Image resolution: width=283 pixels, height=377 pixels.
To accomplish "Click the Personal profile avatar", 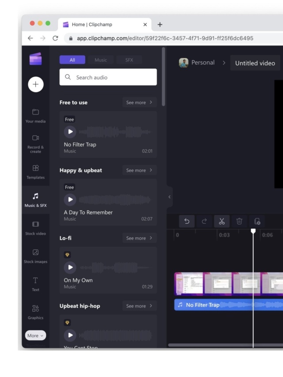I will pos(184,63).
